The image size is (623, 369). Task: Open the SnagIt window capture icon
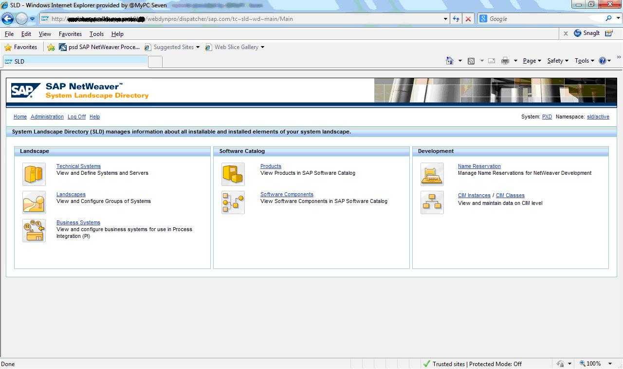click(609, 33)
